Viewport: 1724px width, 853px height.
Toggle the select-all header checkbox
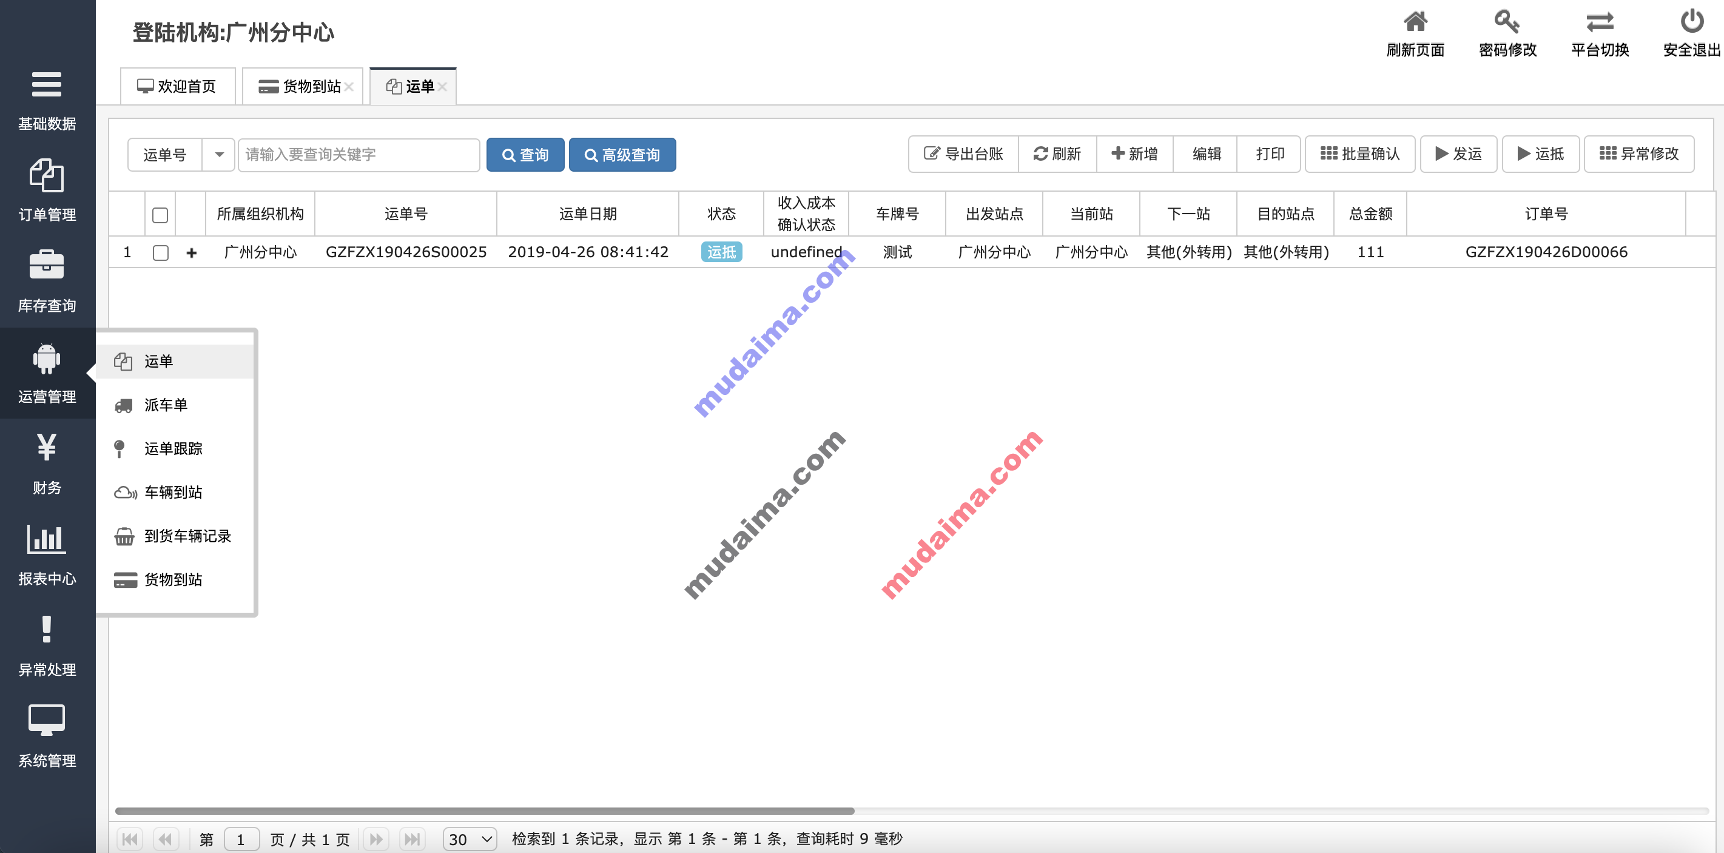point(160,215)
